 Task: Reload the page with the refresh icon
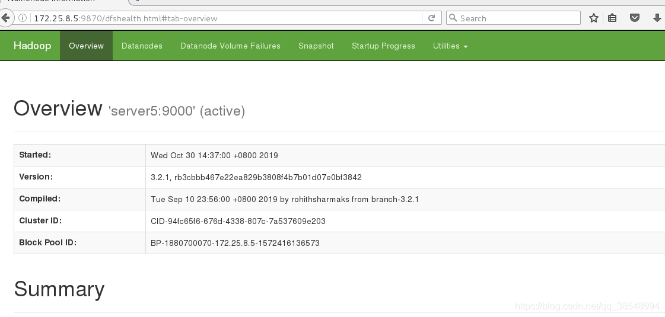pos(432,18)
